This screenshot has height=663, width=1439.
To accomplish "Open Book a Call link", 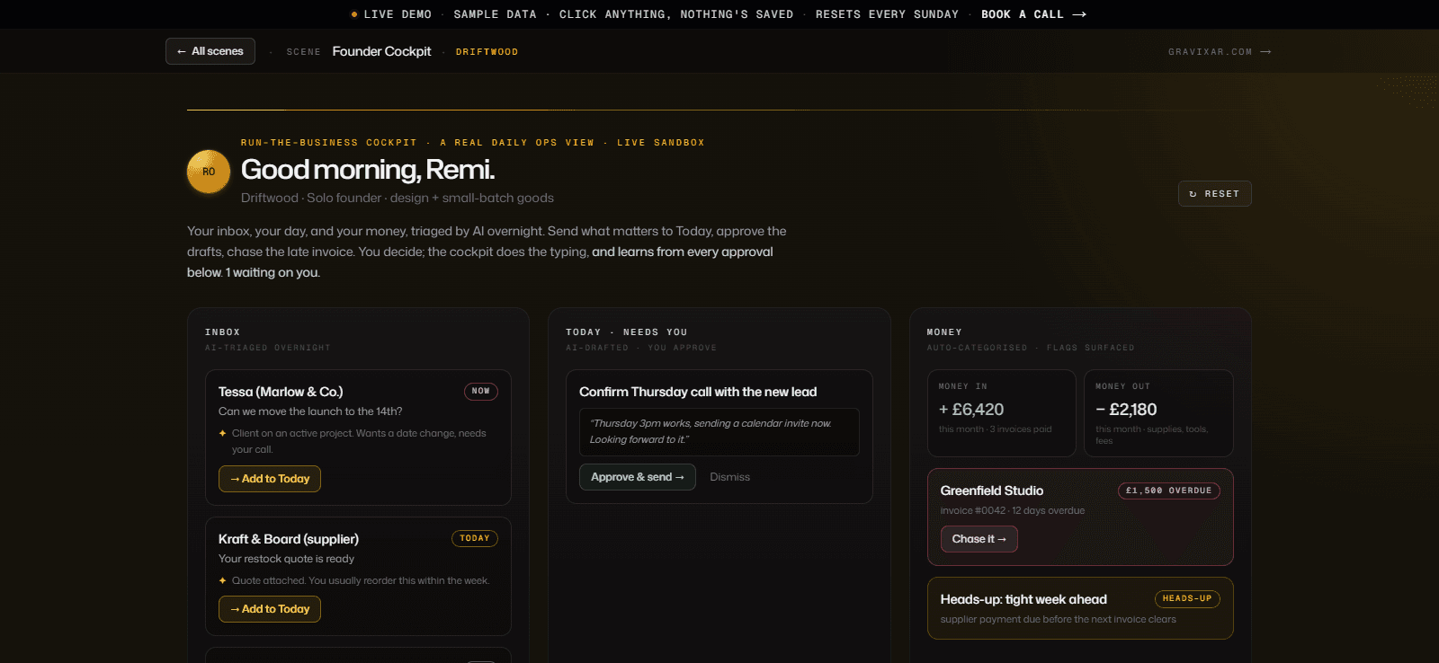I will tap(1033, 14).
